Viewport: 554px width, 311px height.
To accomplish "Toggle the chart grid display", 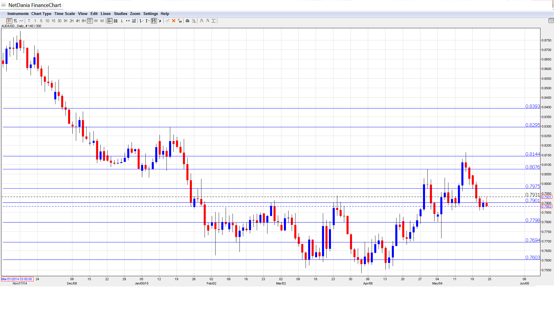I will coord(116,21).
